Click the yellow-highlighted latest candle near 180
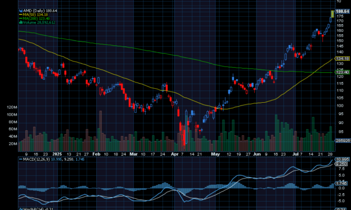 click(333, 14)
